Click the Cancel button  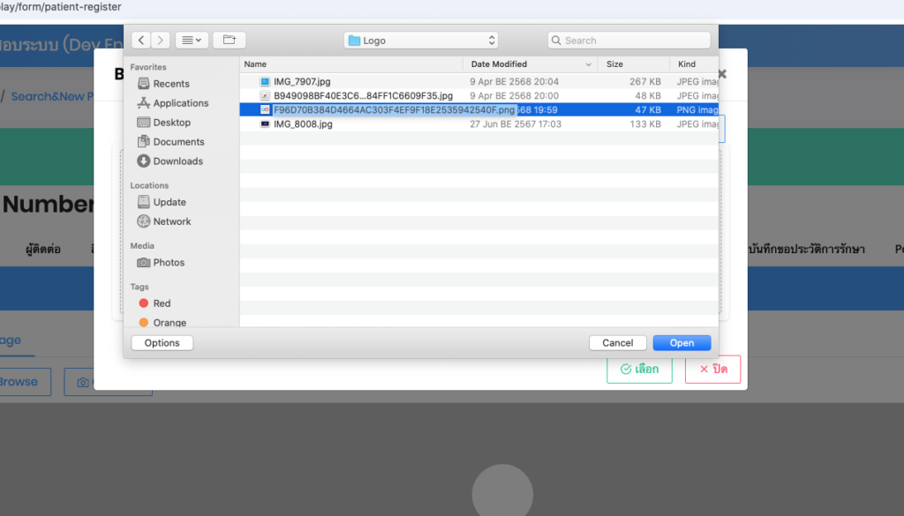tap(617, 343)
